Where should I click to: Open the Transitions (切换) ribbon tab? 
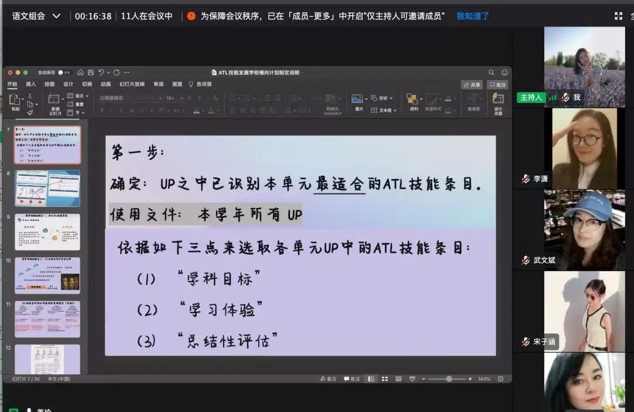point(87,84)
